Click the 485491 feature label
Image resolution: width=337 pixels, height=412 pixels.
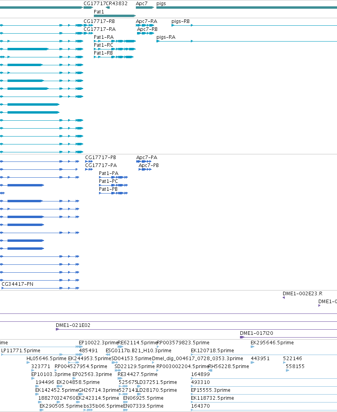(88, 351)
